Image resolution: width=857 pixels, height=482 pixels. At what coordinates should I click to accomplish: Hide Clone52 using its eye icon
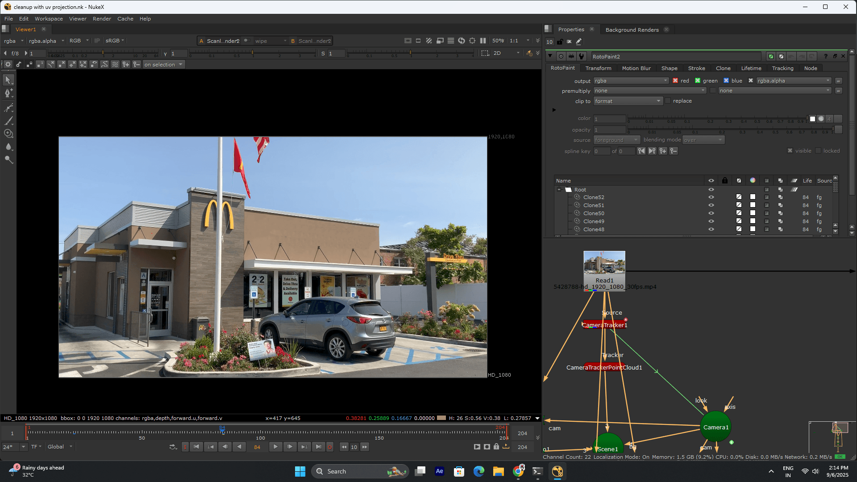[711, 197]
